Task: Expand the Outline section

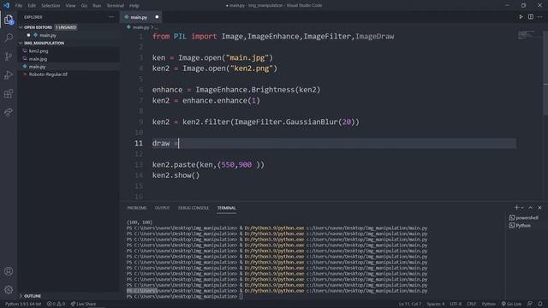Action: [21, 296]
